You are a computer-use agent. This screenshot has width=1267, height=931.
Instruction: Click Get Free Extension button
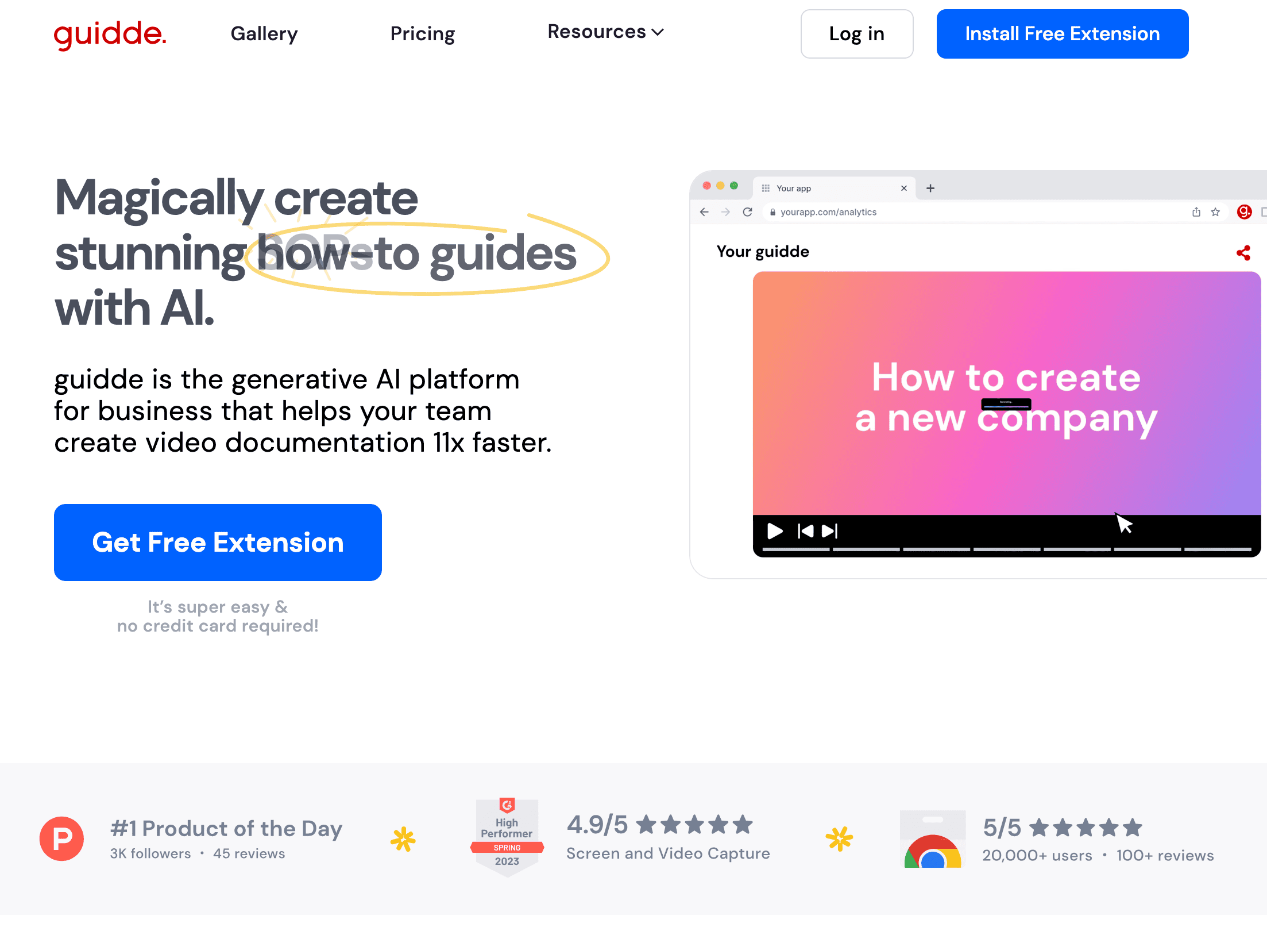pyautogui.click(x=218, y=543)
